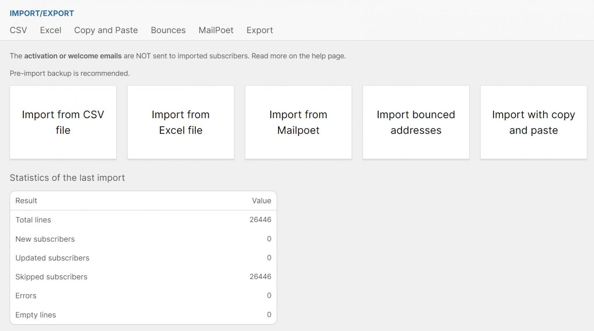Click the New subscribers row label
This screenshot has width=594, height=331.
point(45,239)
